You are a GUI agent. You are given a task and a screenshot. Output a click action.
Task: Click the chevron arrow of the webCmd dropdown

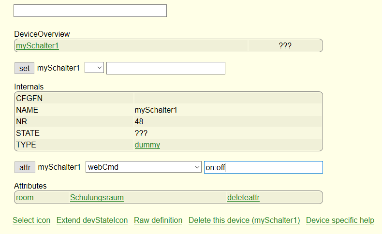(197, 167)
